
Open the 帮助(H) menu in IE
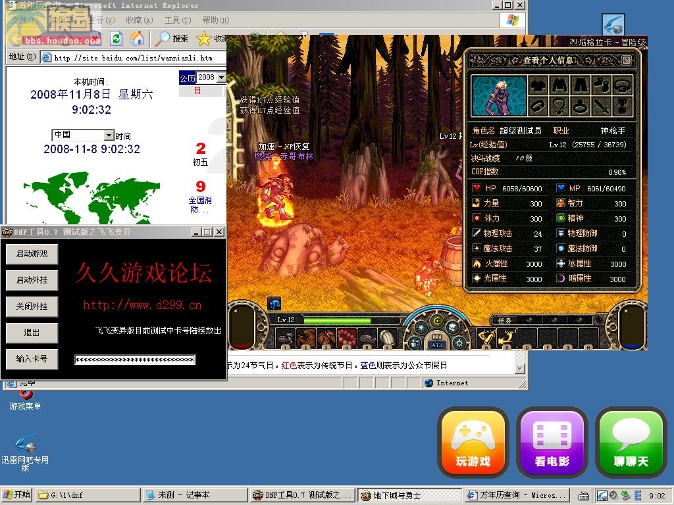(216, 20)
